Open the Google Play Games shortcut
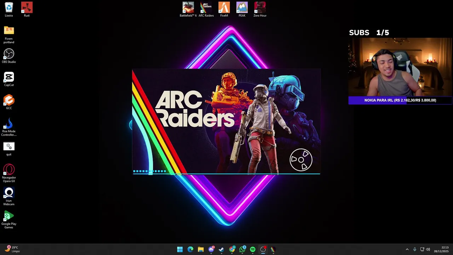This screenshot has width=453, height=255. click(9, 220)
